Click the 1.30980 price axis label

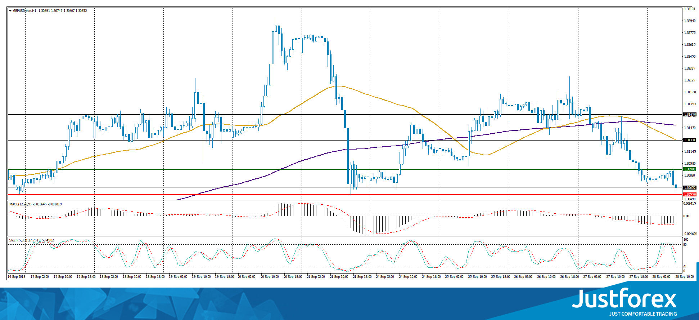(689, 164)
